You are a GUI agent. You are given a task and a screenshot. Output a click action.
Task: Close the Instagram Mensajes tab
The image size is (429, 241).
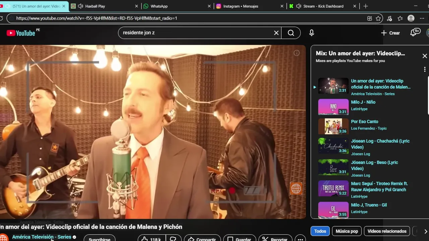pyautogui.click(x=282, y=6)
